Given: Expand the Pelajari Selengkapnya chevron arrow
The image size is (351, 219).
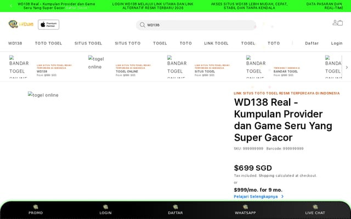Looking at the screenshot, I should (282, 197).
